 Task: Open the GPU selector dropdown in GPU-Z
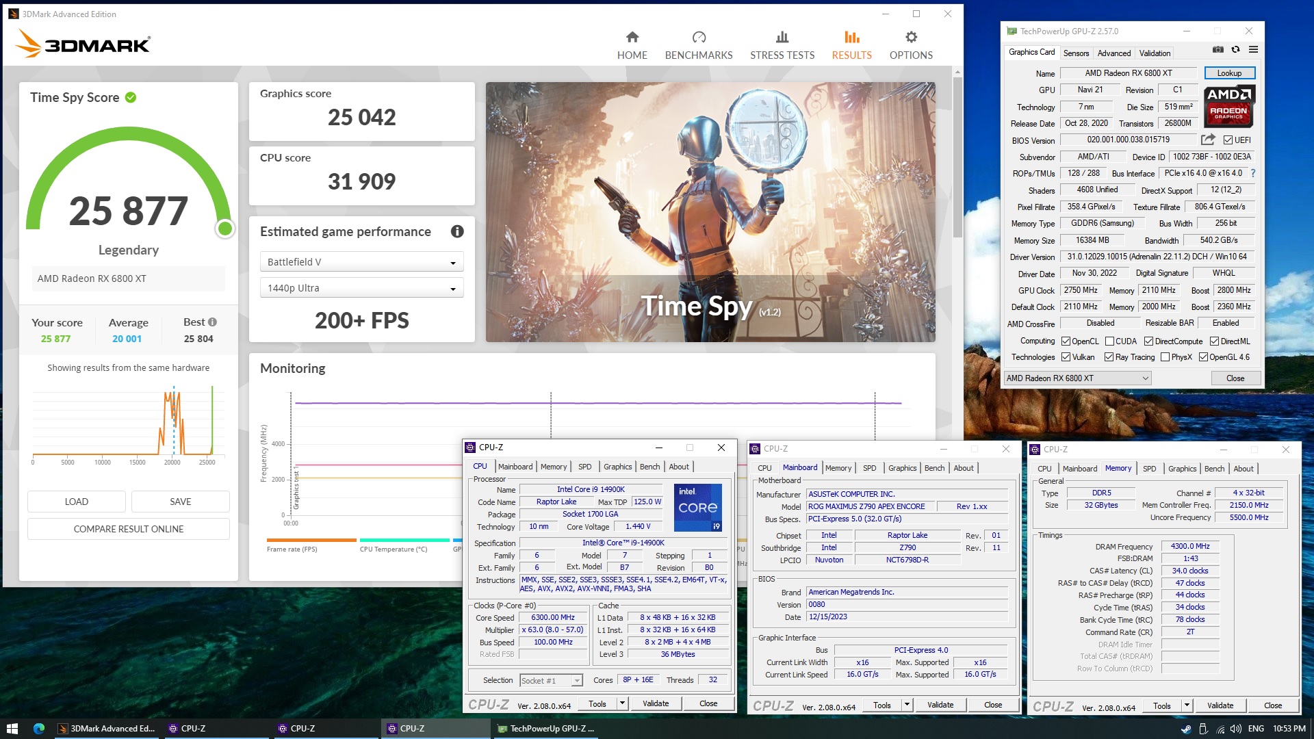coord(1077,378)
